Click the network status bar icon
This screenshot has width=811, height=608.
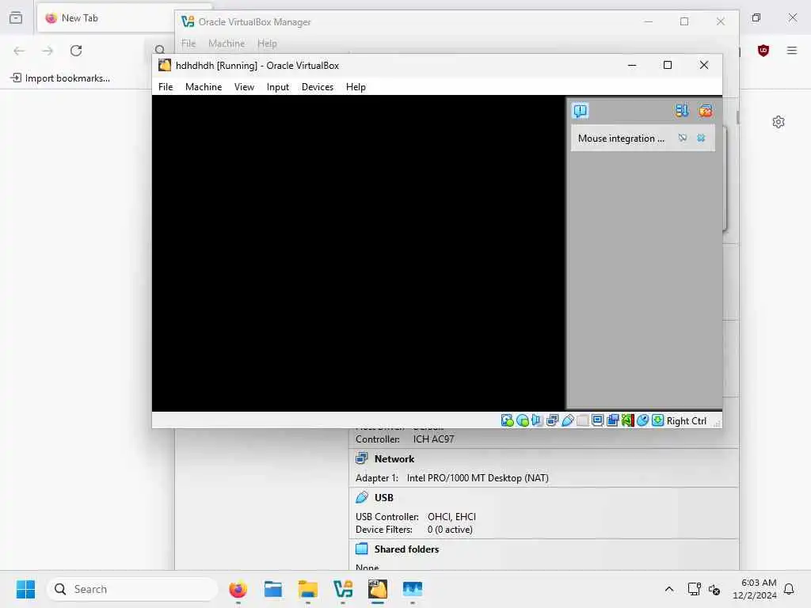coord(552,420)
